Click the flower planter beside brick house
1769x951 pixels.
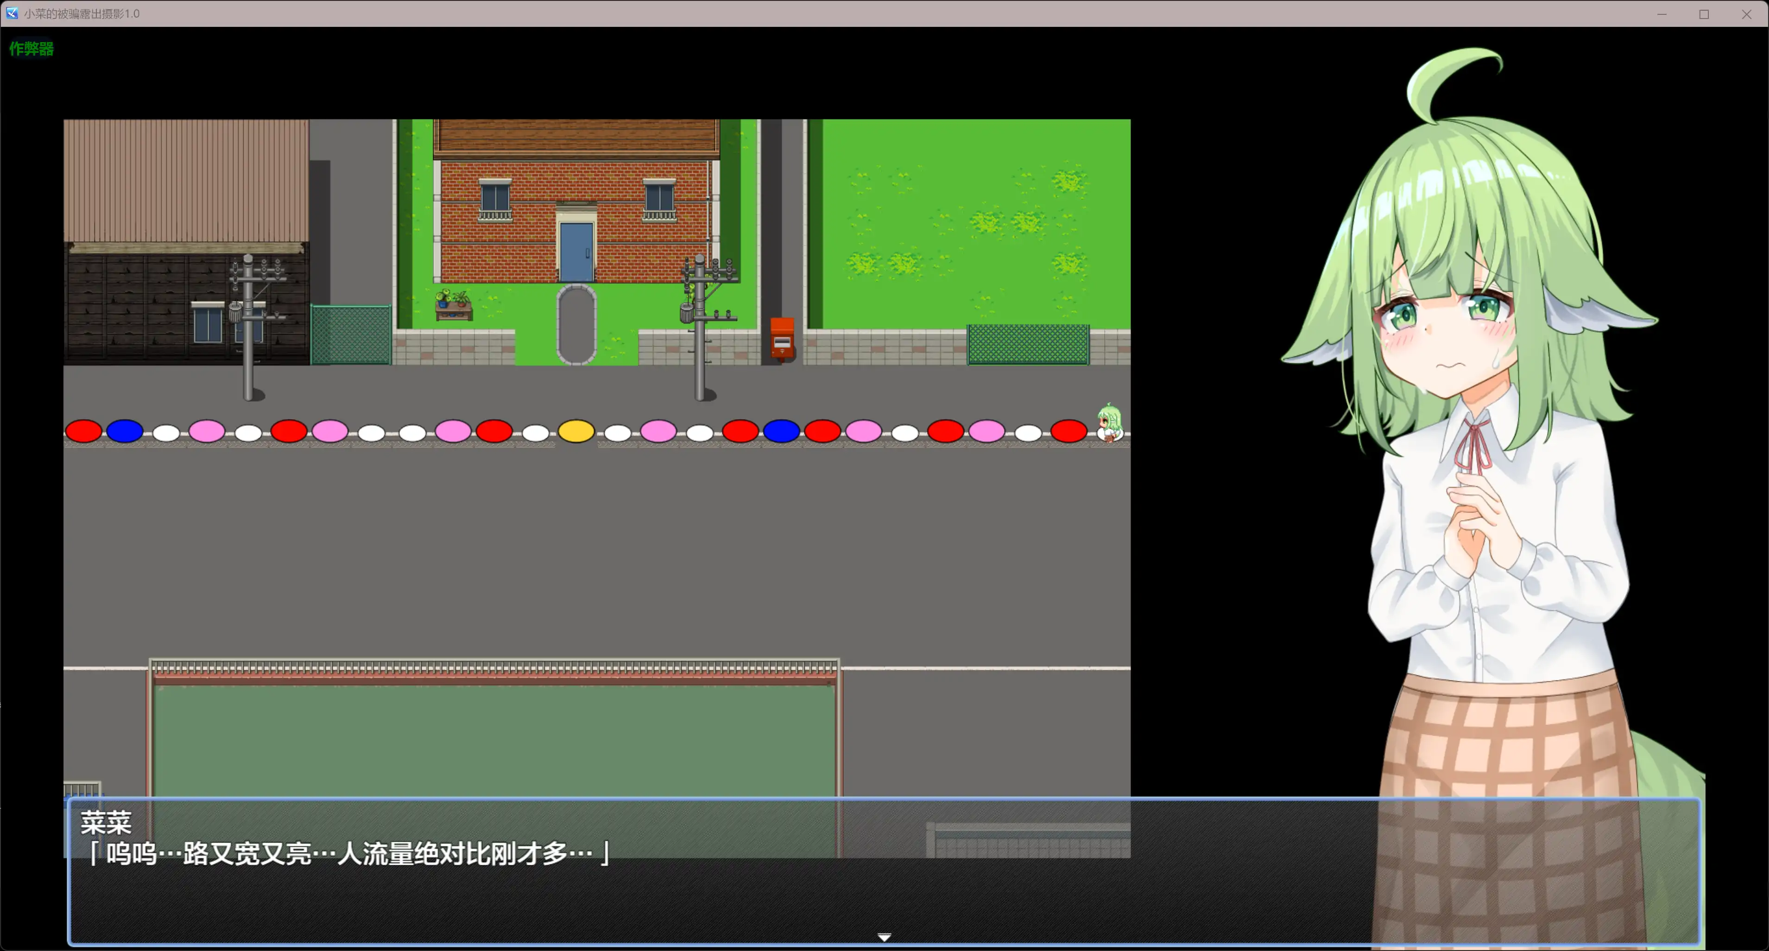(453, 306)
